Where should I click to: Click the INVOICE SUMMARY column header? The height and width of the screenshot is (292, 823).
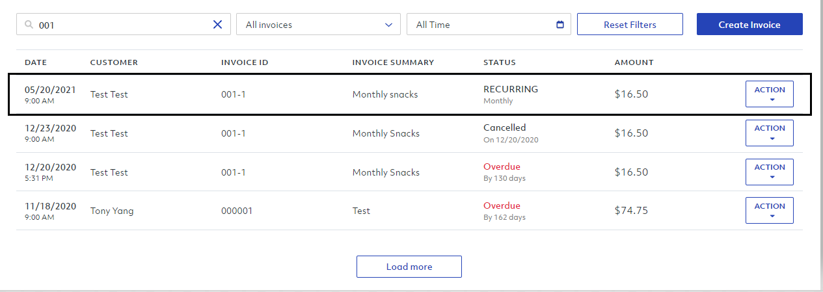(393, 62)
